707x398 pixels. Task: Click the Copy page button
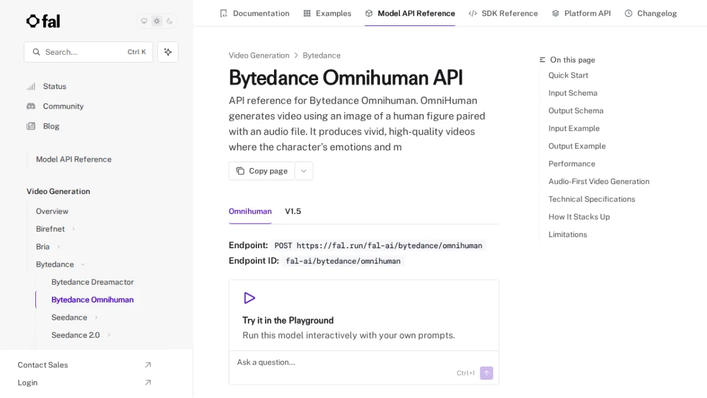(262, 171)
